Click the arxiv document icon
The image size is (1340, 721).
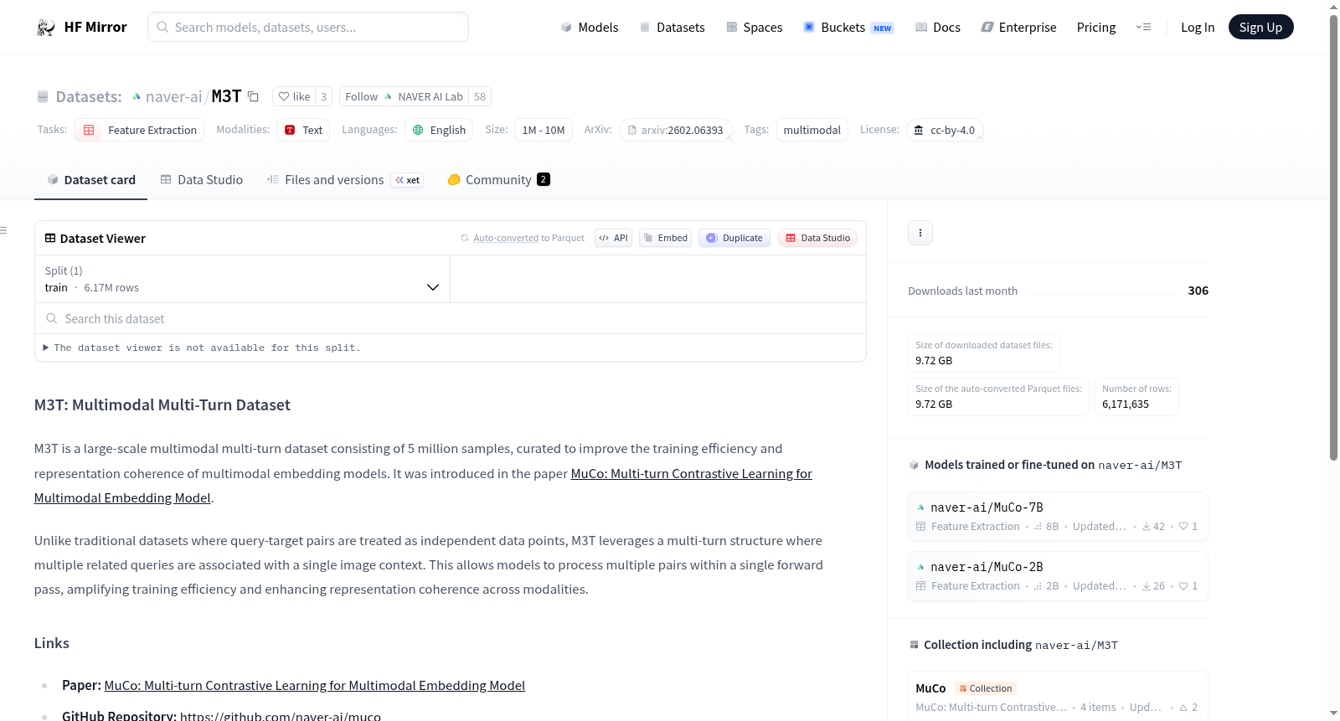click(632, 130)
